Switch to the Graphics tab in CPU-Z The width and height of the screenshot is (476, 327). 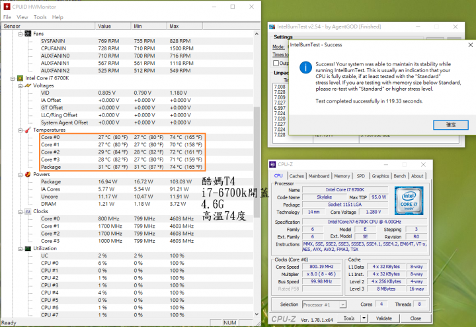click(x=380, y=176)
